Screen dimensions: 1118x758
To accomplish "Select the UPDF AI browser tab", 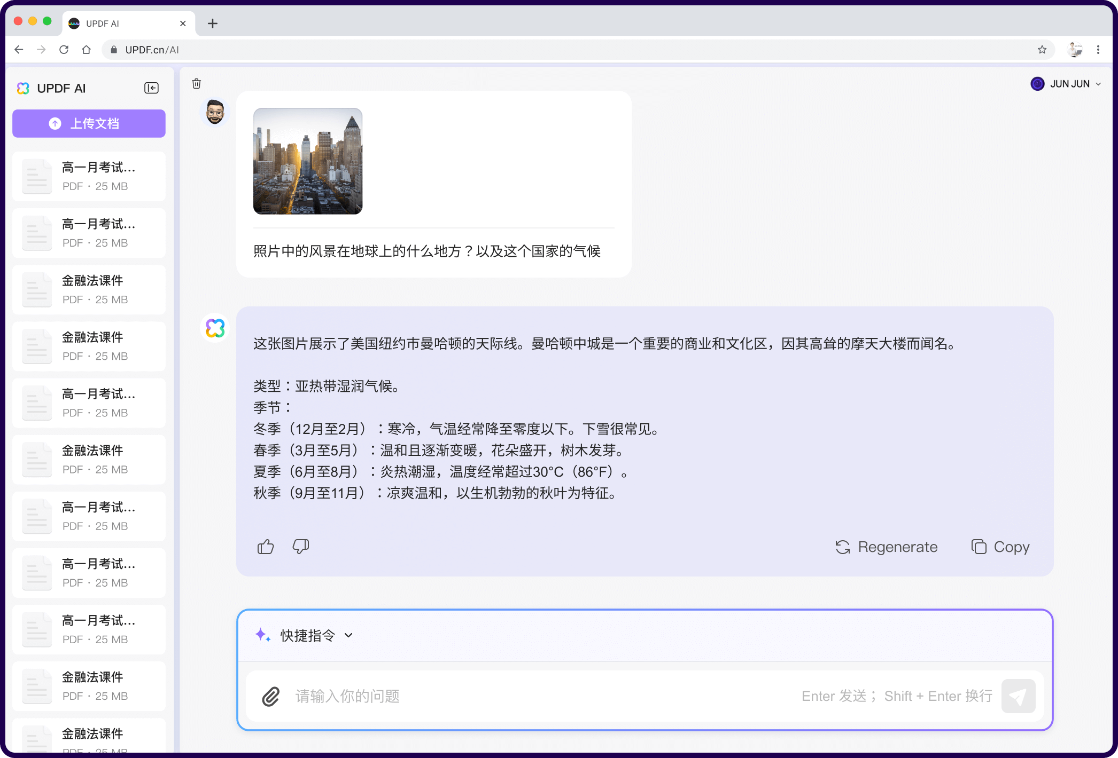I will tap(128, 23).
